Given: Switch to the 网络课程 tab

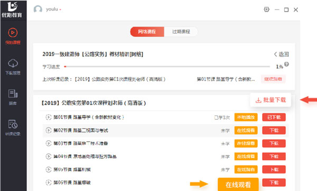Looking at the screenshot, I should (147, 32).
